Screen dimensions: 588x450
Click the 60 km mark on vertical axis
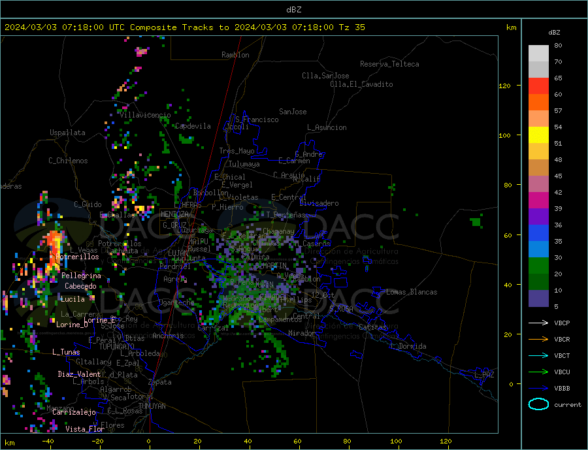pos(508,236)
